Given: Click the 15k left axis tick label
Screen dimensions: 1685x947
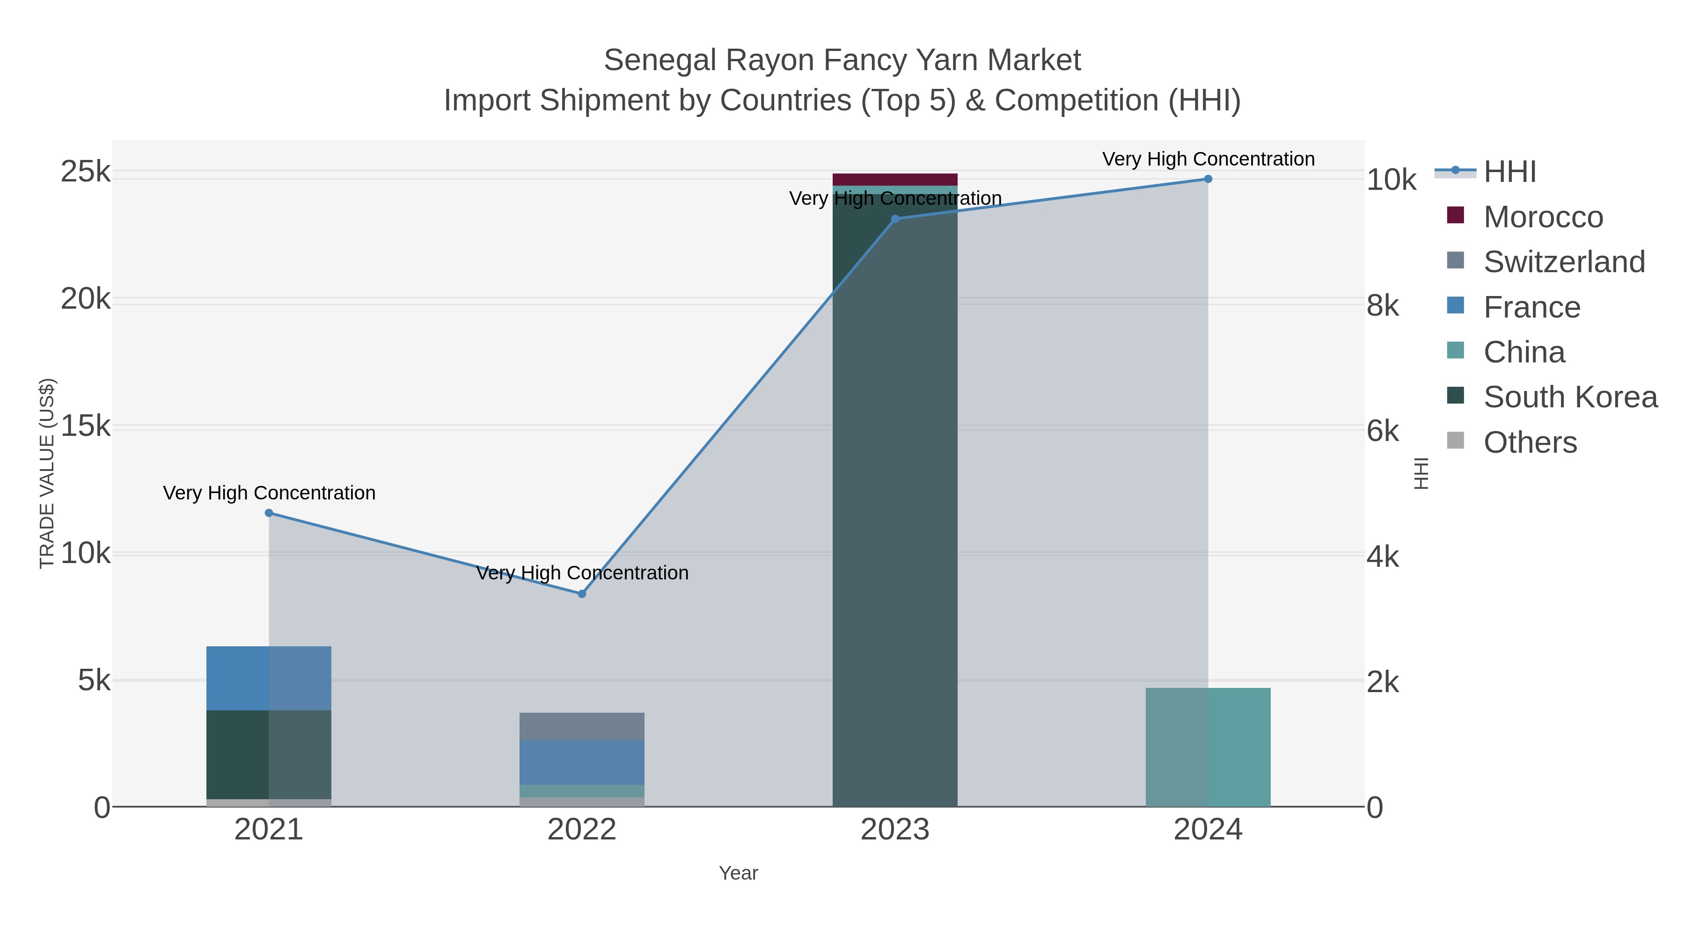Looking at the screenshot, I should [x=86, y=426].
